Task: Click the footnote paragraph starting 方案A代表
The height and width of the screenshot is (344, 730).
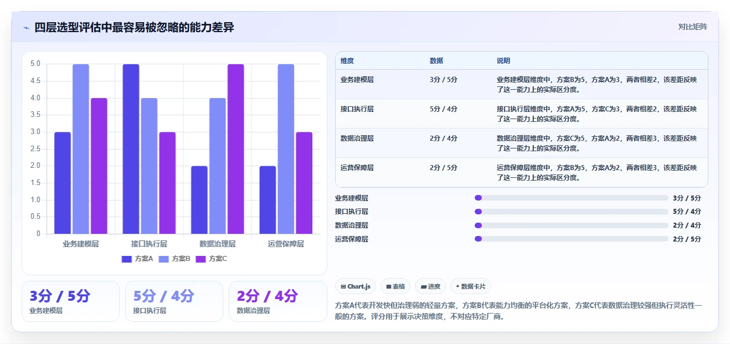Action: coord(519,311)
